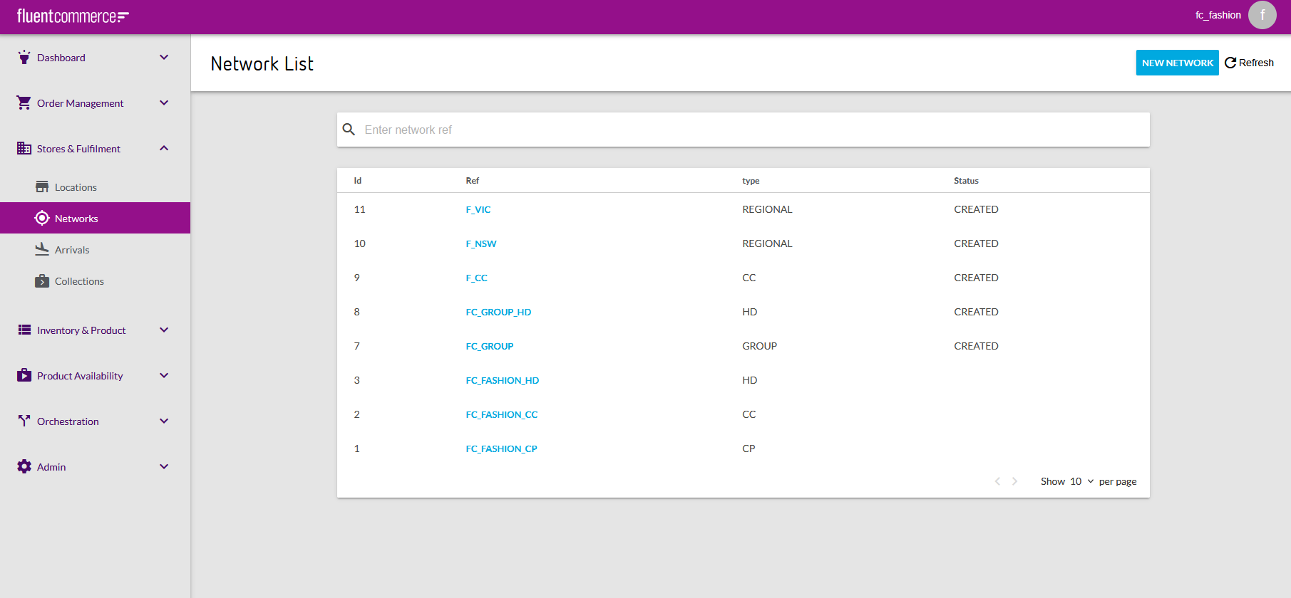Focus the Enter network ref field
1291x598 pixels.
(749, 130)
